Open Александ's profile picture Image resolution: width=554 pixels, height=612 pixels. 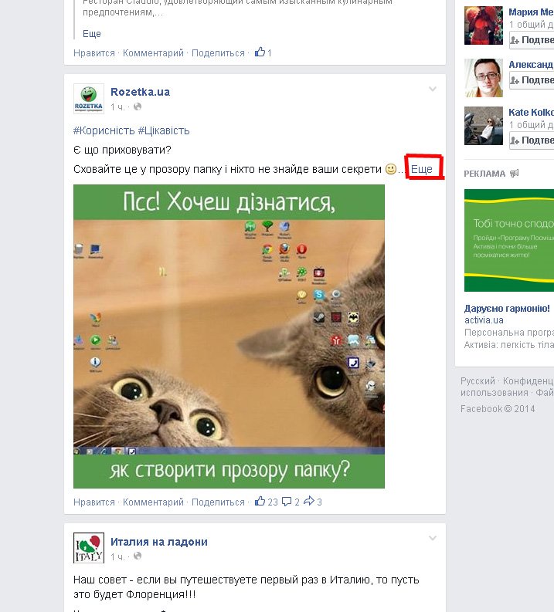pos(483,78)
